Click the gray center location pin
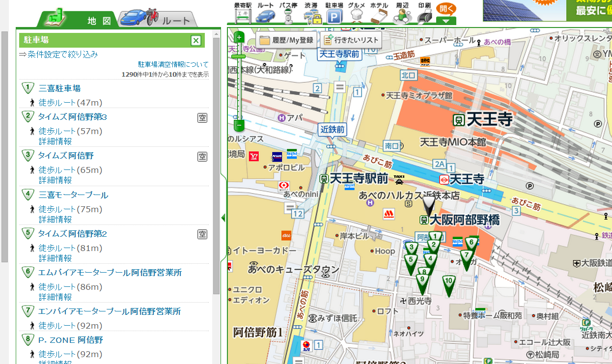Viewport: 612px width, 364px height. (429, 205)
